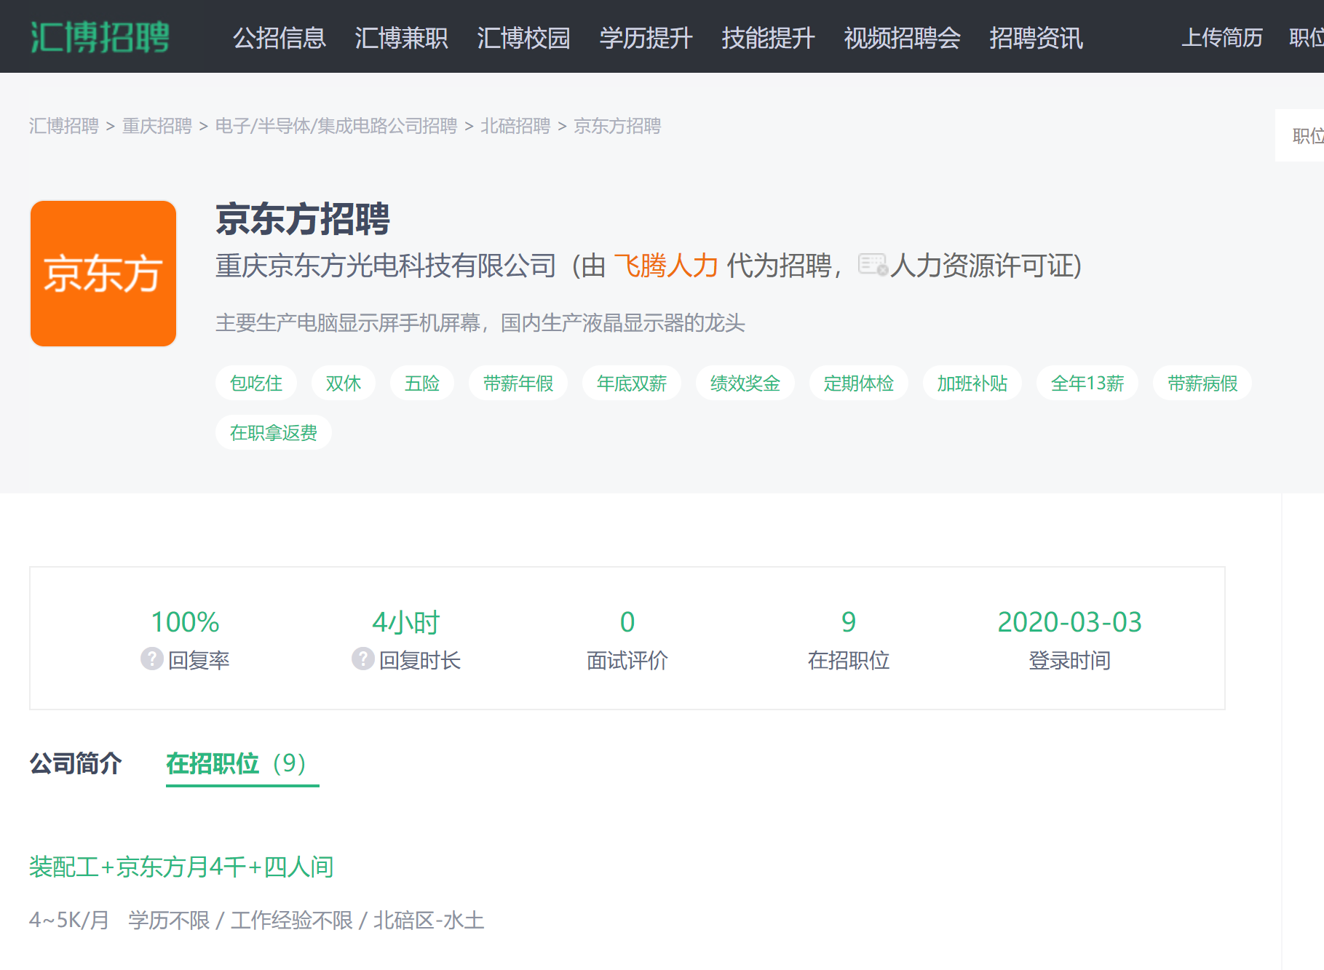Click the 绩效奖金 benefit tag
1324x970 pixels.
click(x=745, y=383)
